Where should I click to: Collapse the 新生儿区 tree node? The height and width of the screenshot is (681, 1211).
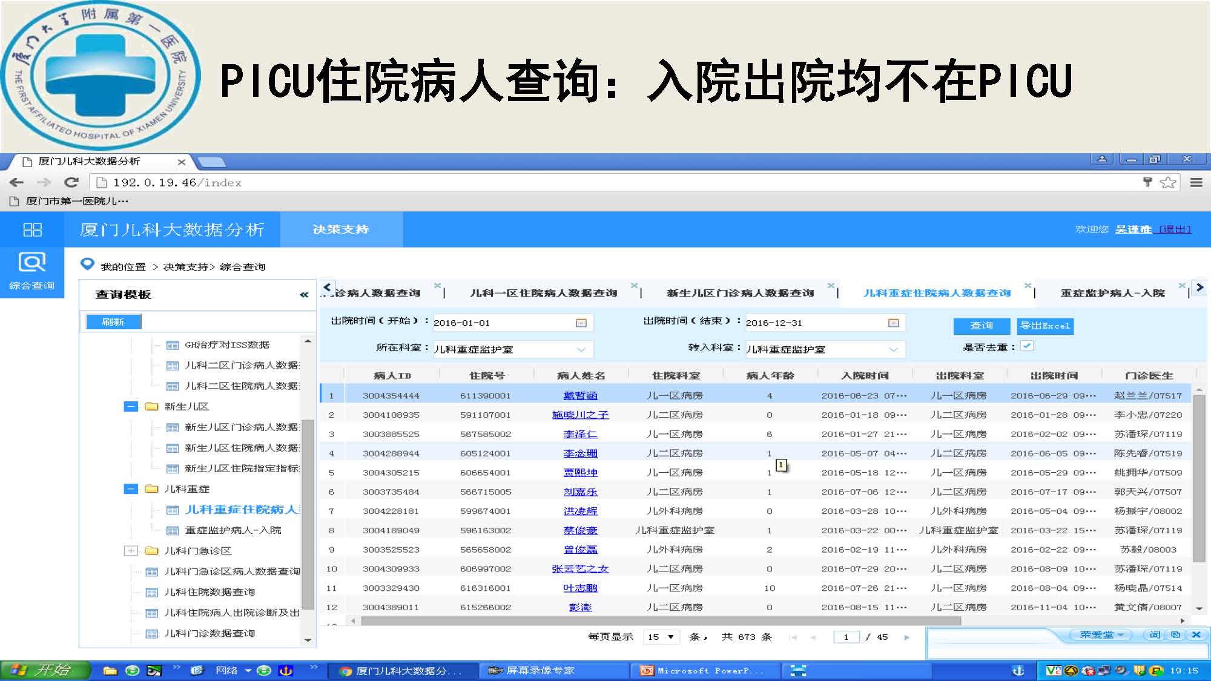[131, 407]
